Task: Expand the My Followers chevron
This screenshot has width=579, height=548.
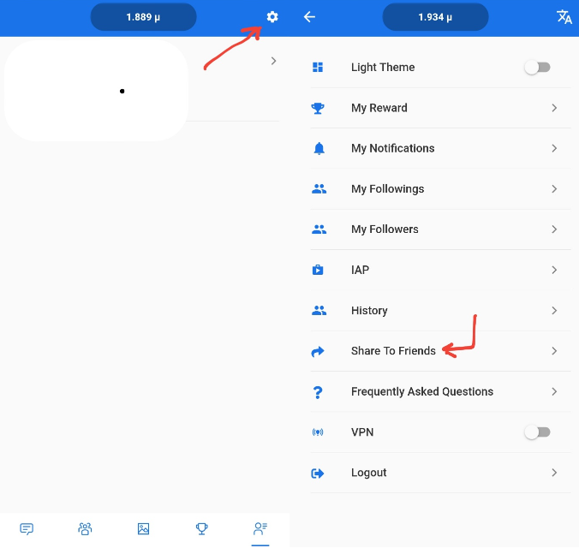Action: tap(554, 229)
